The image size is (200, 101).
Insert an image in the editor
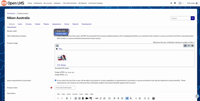(x=76, y=98)
